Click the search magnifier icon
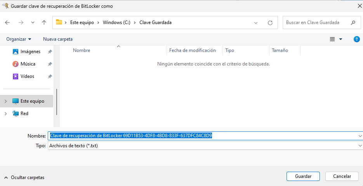363x186 pixels. [x=353, y=22]
